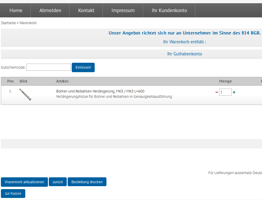This screenshot has width=262, height=200.
Task: Select Abmelden in the navigation bar
Action: pyautogui.click(x=50, y=10)
